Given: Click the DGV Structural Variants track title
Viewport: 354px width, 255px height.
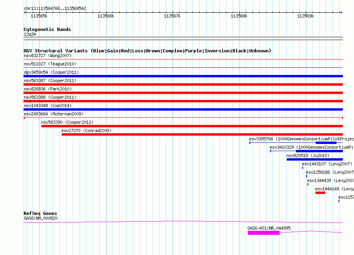Looking at the screenshot, I should pos(148,51).
